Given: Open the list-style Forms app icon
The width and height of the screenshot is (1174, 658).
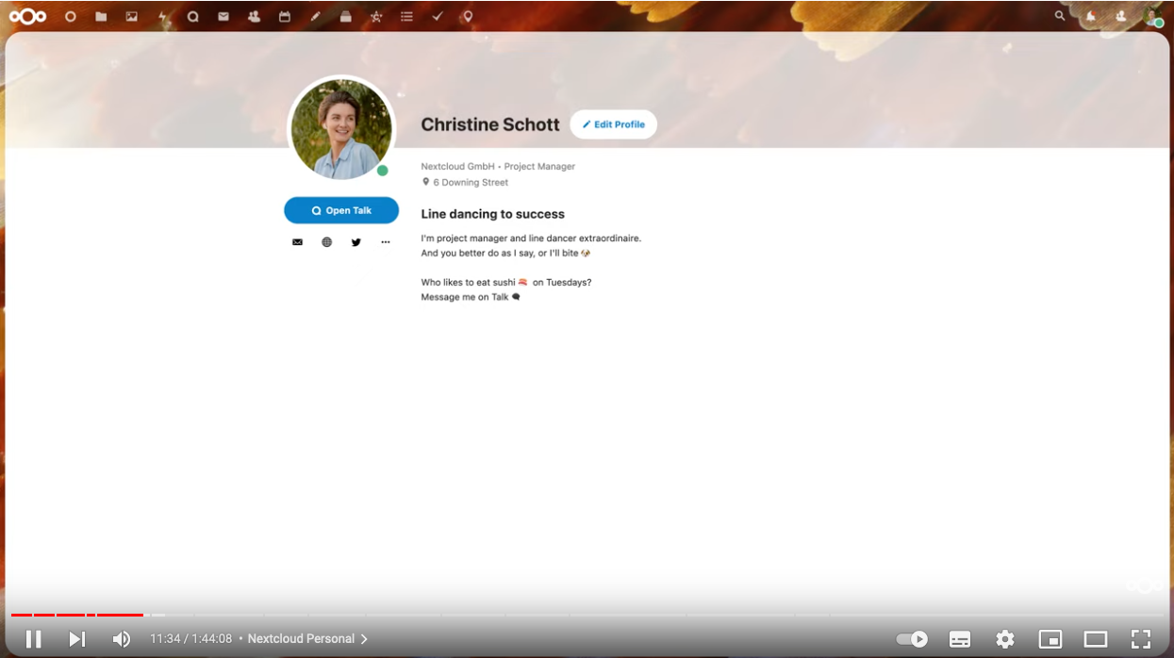Looking at the screenshot, I should pos(406,16).
